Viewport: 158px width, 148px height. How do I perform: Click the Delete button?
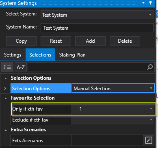click(x=125, y=41)
